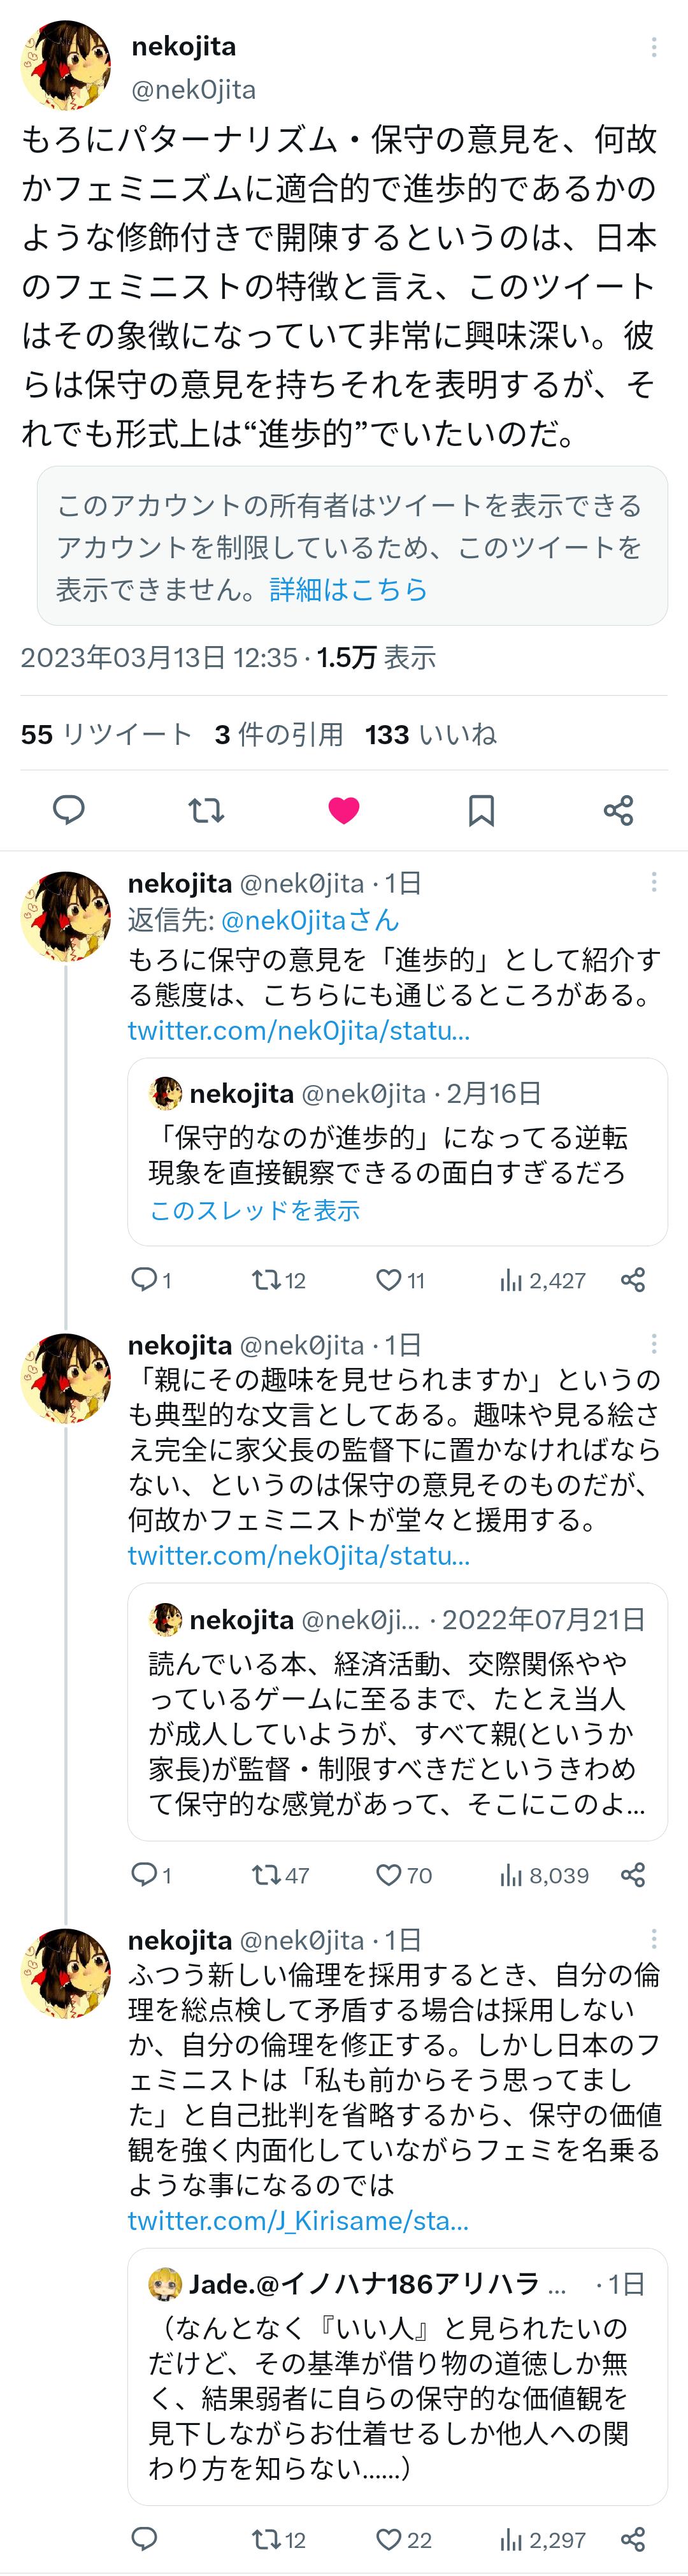Retweet the main tweet
688x2576 pixels.
coord(206,810)
